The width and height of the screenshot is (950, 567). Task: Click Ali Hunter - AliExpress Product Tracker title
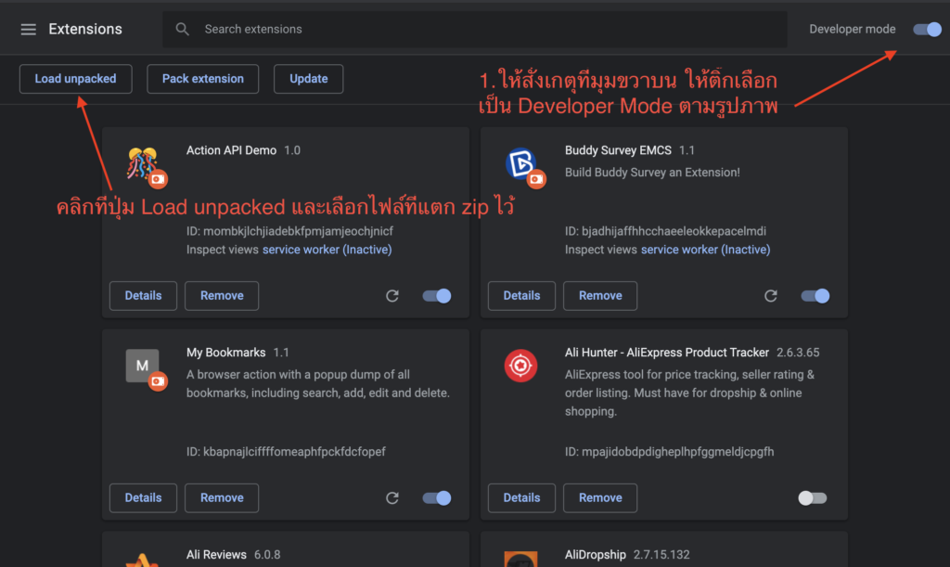click(667, 353)
